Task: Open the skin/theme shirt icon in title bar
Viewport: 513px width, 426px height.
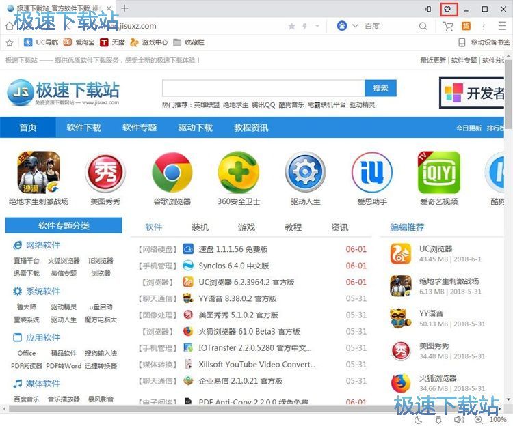Action: pyautogui.click(x=447, y=9)
